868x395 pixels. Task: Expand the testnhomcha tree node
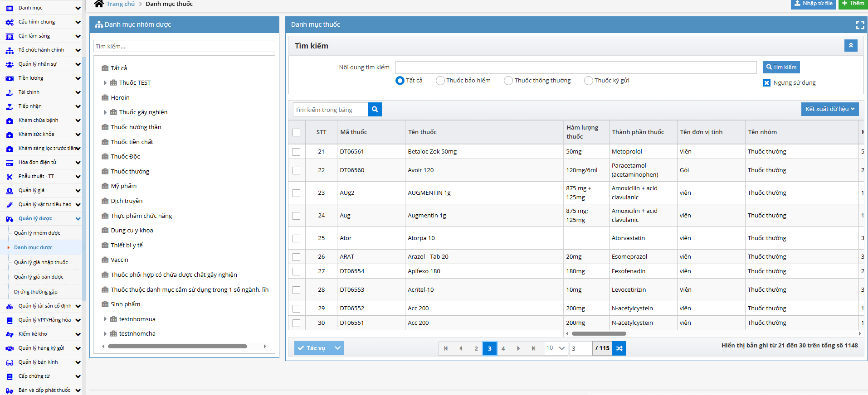105,334
